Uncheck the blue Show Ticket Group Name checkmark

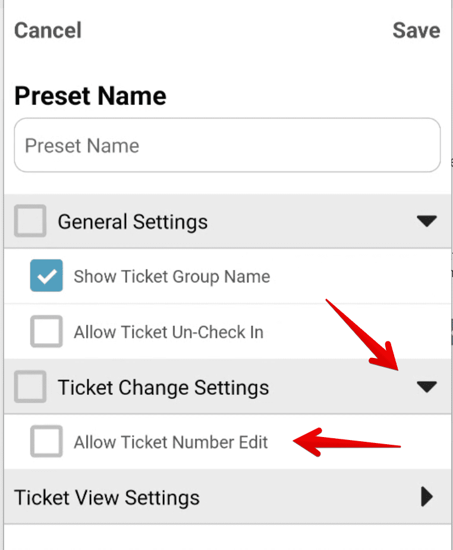46,276
